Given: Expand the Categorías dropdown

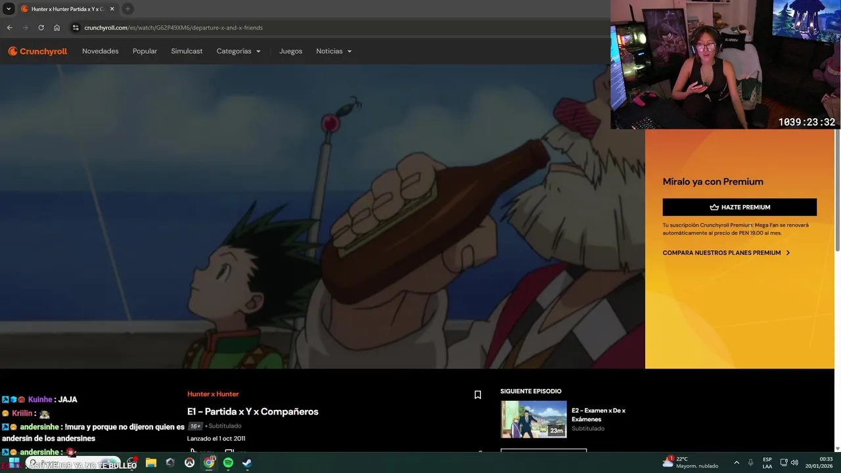Looking at the screenshot, I should [x=239, y=51].
